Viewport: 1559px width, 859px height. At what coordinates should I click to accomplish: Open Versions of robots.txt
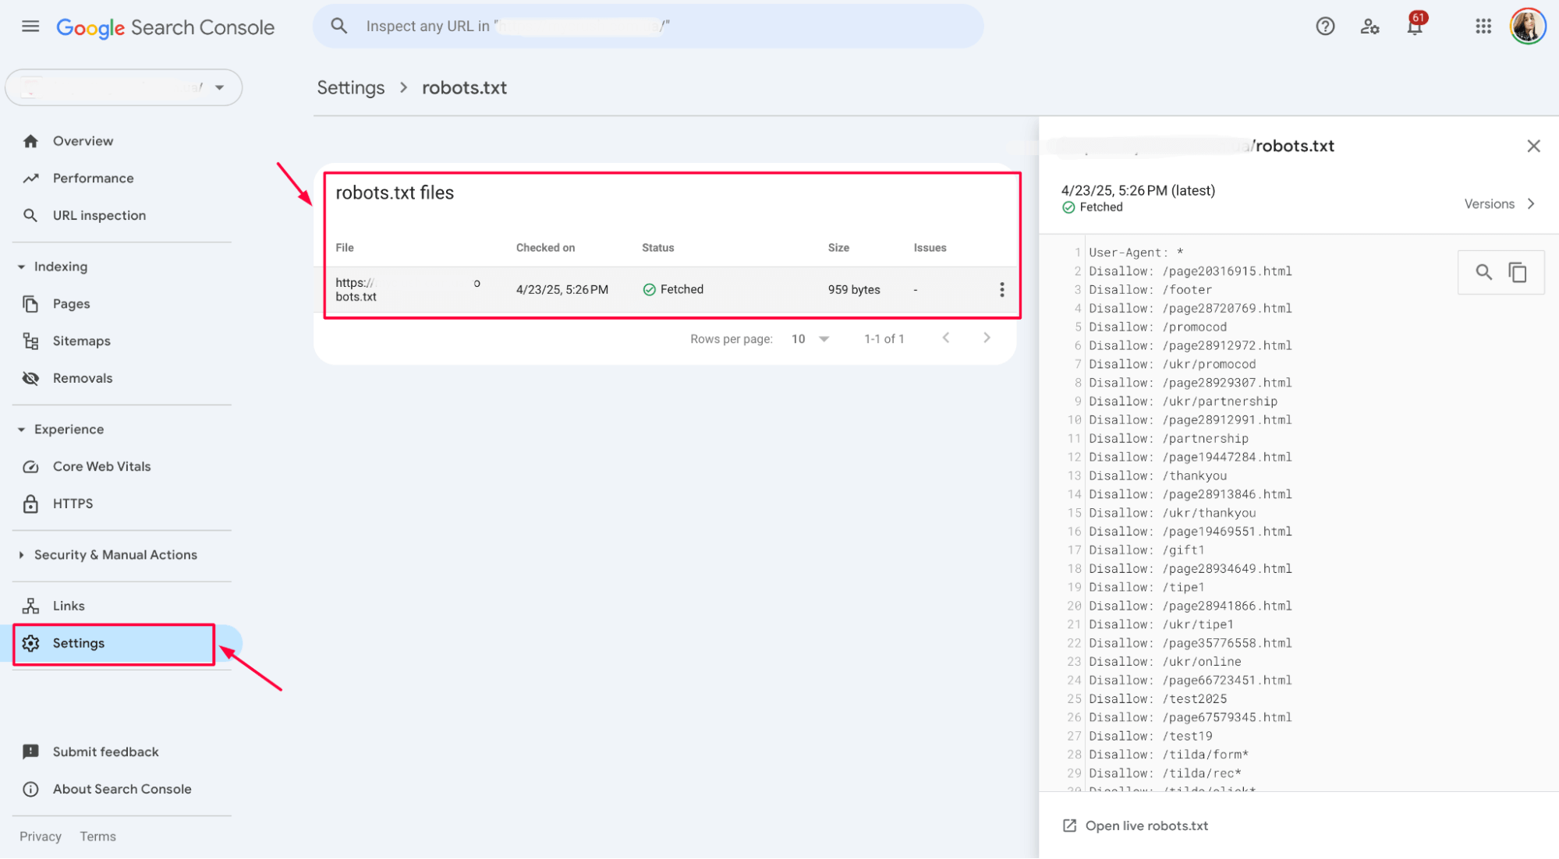[1500, 204]
